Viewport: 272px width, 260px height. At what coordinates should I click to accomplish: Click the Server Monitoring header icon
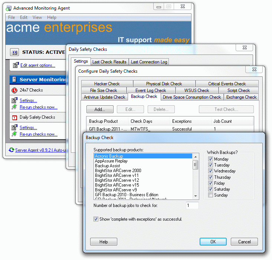tap(14, 80)
